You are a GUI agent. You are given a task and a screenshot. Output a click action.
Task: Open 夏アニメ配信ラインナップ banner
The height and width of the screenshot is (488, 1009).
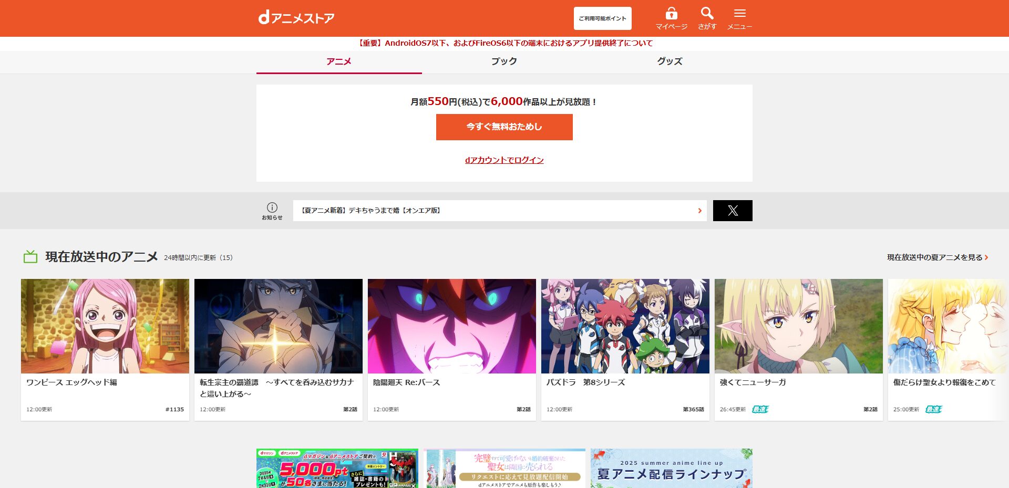672,469
